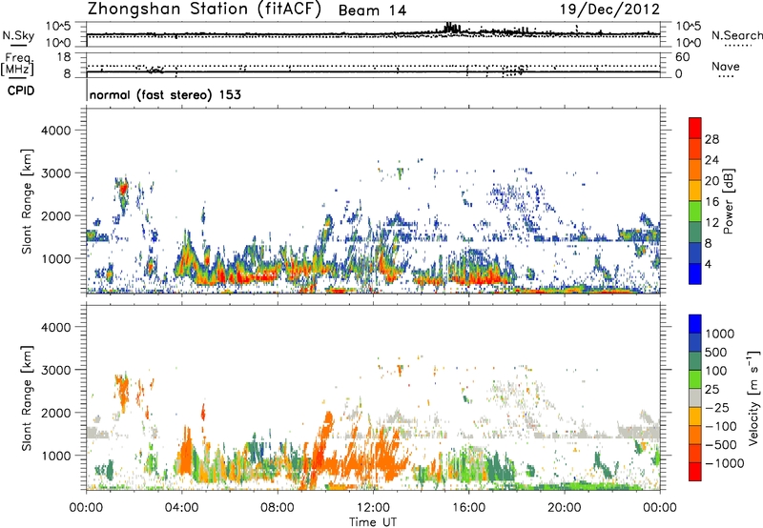
Task: Click the red high-power echo near 01:30 at 2700 km
Action: click(x=123, y=188)
